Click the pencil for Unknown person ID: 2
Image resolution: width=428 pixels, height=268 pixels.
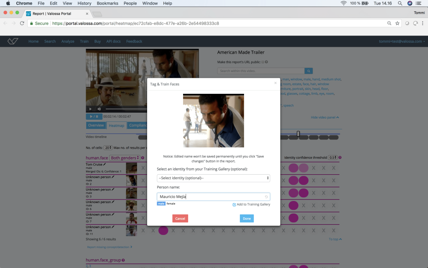point(113,177)
